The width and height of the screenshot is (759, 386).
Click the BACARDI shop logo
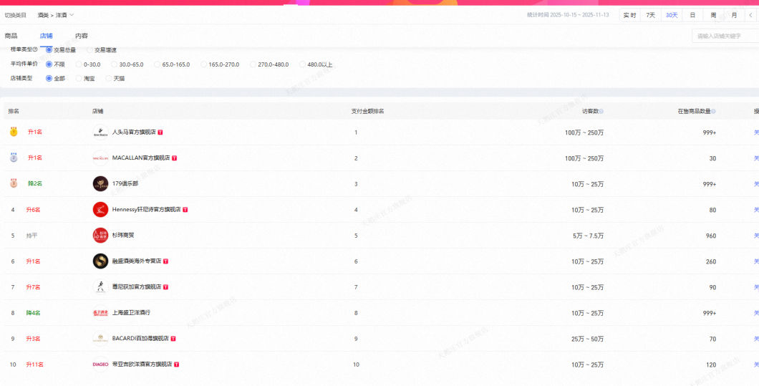coord(100,339)
